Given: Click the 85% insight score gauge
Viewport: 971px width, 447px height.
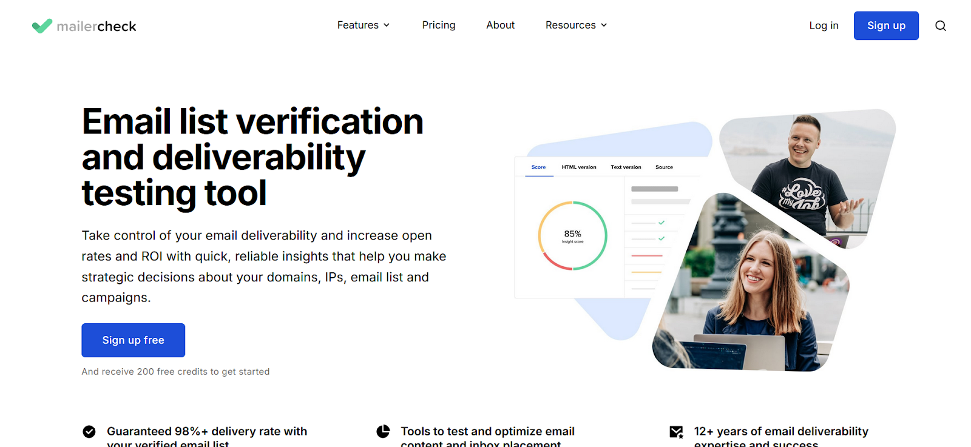Looking at the screenshot, I should (572, 235).
